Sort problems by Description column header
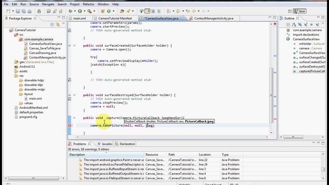 coord(106,155)
